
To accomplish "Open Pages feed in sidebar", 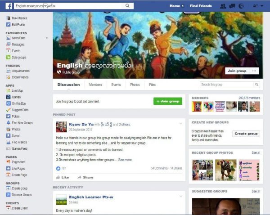I will [x=16, y=162].
